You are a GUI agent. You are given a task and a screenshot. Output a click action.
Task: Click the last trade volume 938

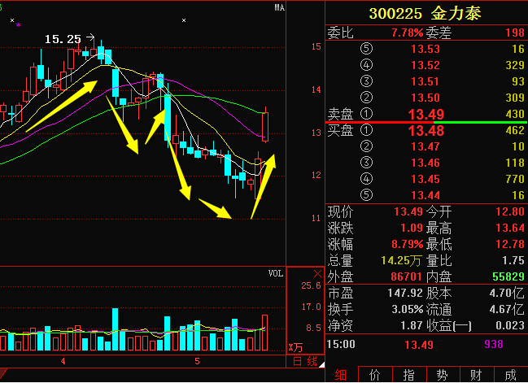coord(494,344)
